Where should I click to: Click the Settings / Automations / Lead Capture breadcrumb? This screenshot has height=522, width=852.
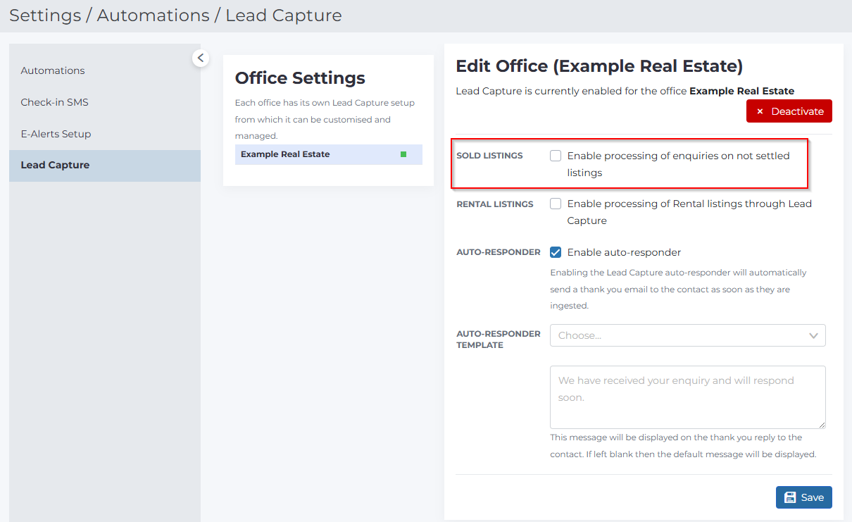point(176,15)
